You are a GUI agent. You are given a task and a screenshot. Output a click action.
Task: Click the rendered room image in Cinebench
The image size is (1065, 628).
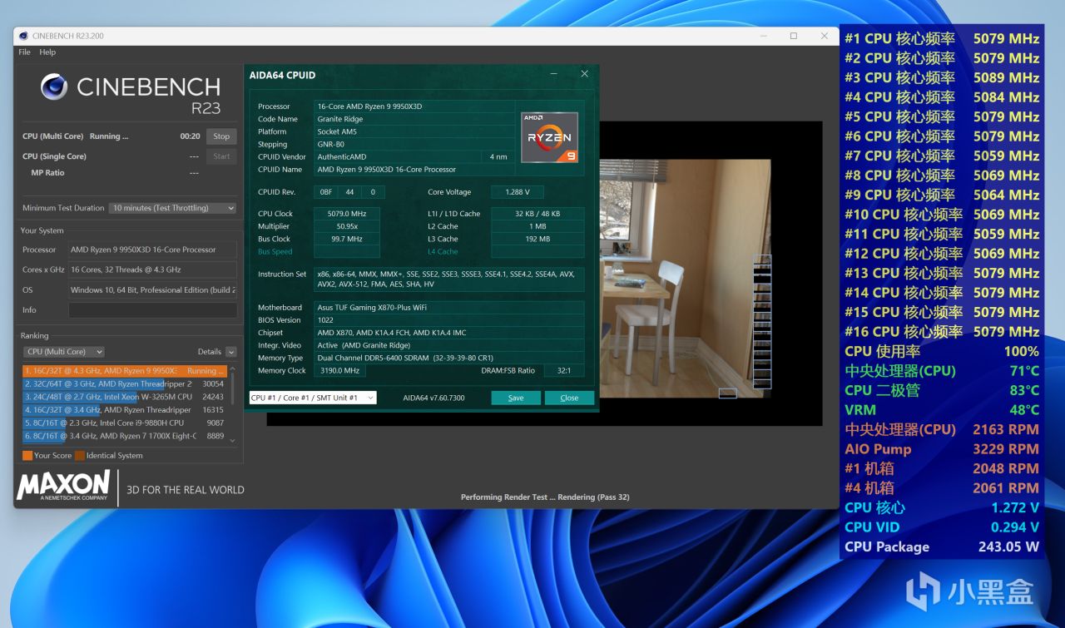(x=685, y=279)
